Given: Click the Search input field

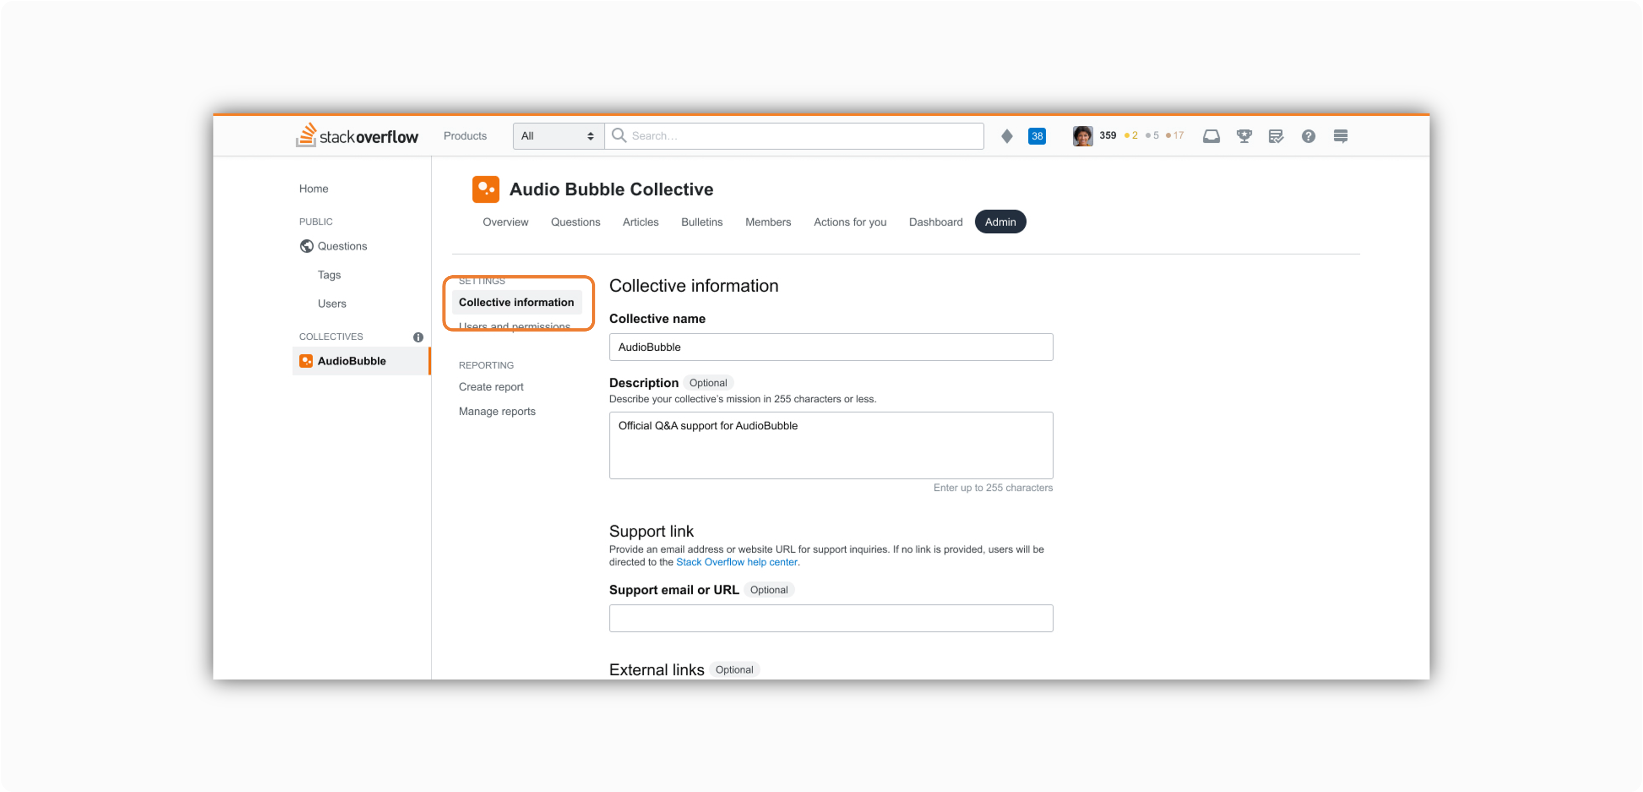Looking at the screenshot, I should (x=794, y=136).
